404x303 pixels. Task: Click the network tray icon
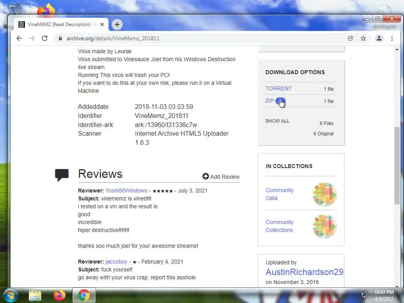point(364,295)
